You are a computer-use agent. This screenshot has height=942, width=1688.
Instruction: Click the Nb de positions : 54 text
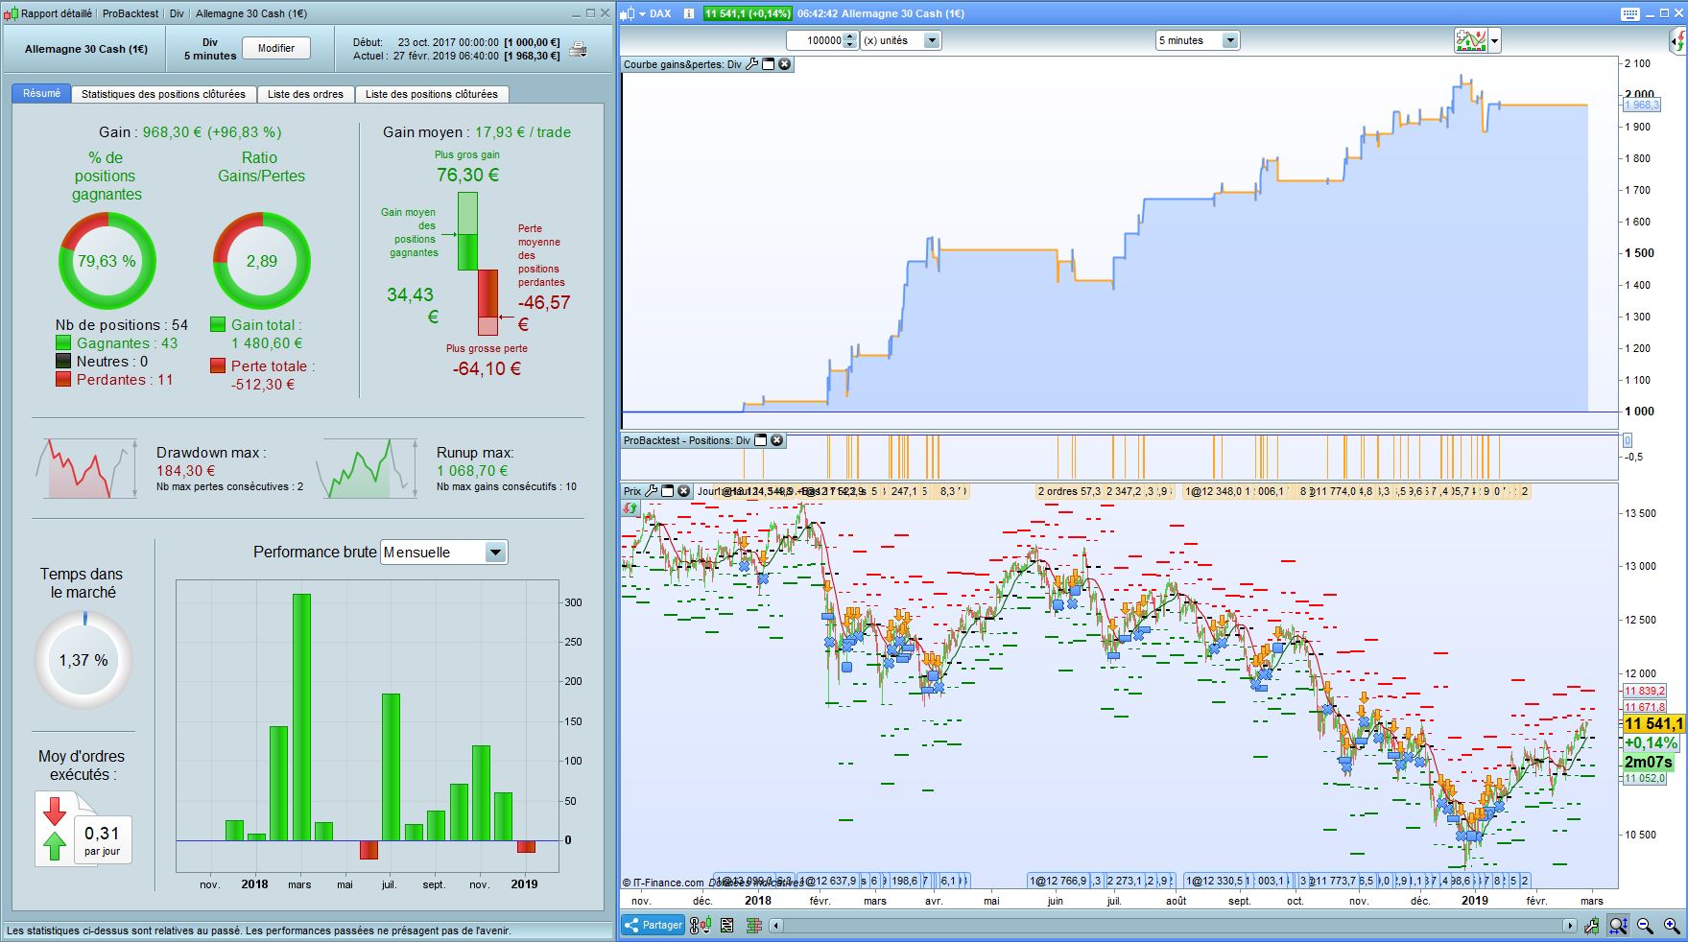point(122,325)
